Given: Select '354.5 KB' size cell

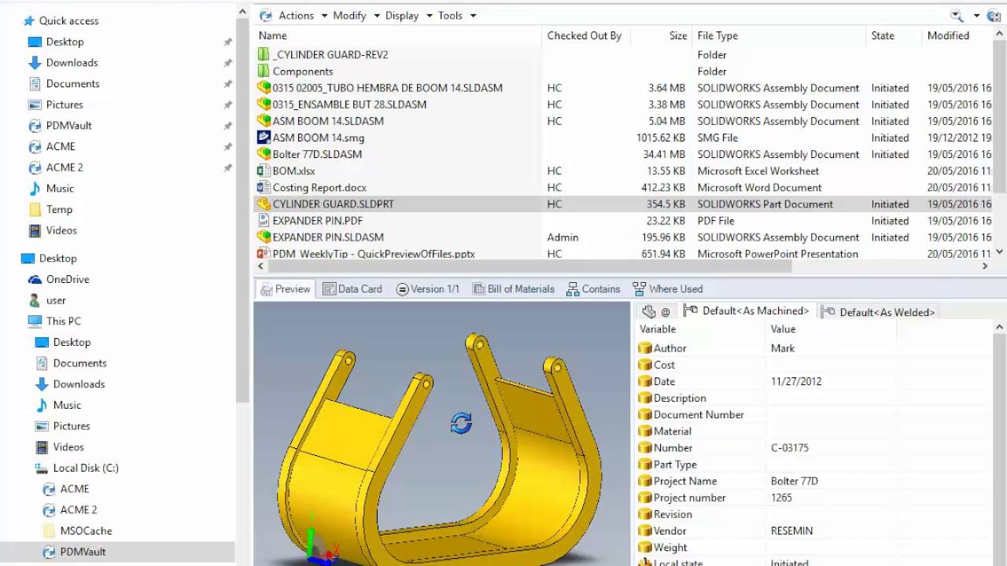Looking at the screenshot, I should (667, 204).
